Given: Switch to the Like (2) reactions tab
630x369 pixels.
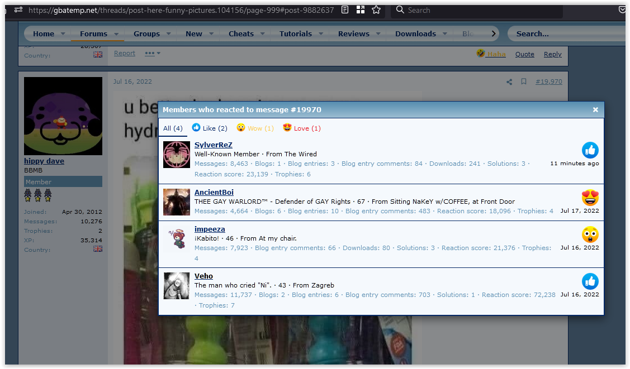Looking at the screenshot, I should click(x=210, y=128).
